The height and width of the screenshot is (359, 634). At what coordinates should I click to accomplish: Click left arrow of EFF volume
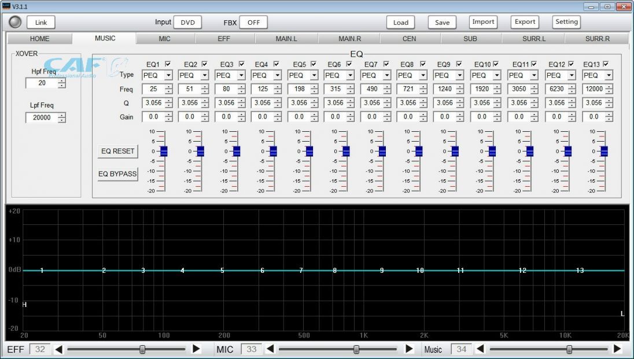pos(58,349)
